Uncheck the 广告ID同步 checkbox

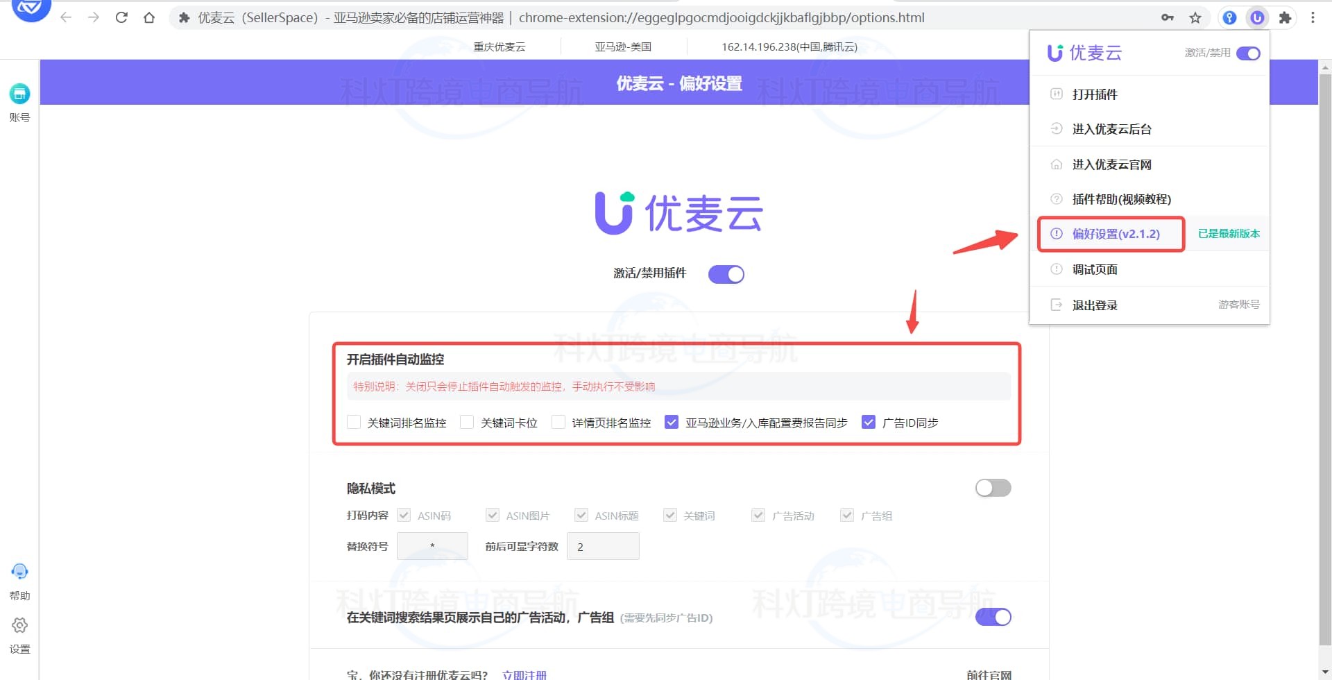click(869, 422)
